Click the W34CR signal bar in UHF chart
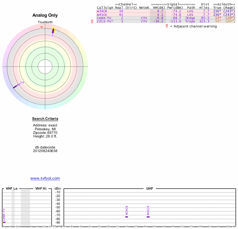The image size is (238, 229). point(126,217)
